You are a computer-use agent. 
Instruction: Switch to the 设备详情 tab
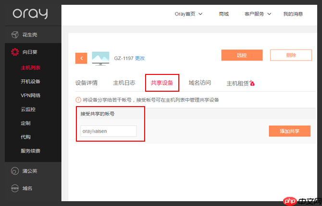coord(87,83)
